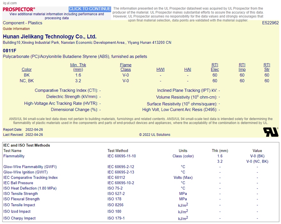Click the Color column header link
The width and height of the screenshot is (281, 224).
pos(27,70)
